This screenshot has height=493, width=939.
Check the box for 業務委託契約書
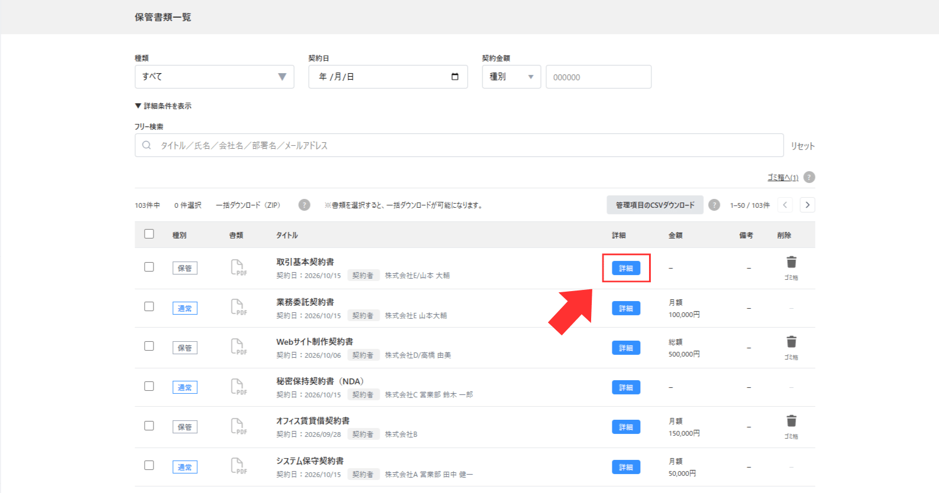click(149, 306)
